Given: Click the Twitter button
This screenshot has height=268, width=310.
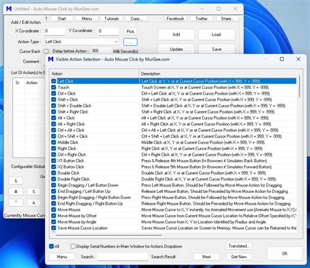Looking at the screenshot, I should [201, 18].
